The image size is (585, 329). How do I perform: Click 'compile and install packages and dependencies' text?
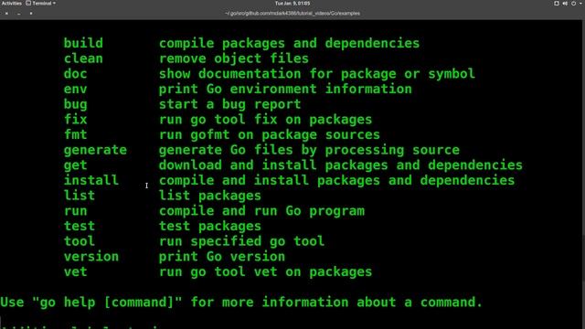click(x=337, y=181)
